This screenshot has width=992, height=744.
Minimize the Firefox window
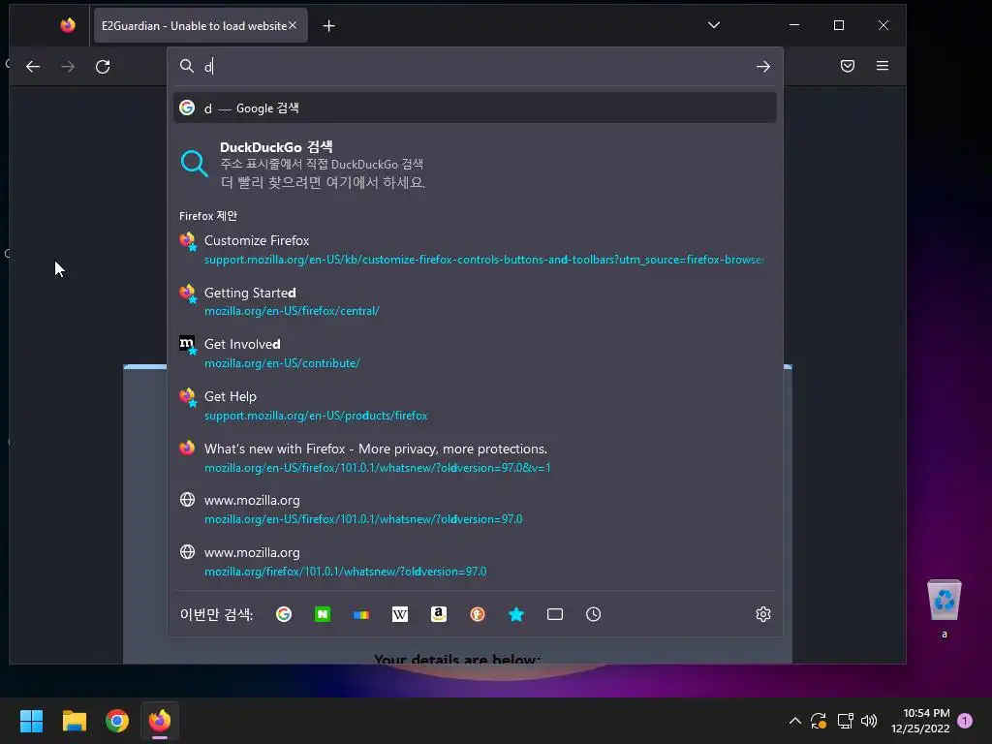point(794,25)
